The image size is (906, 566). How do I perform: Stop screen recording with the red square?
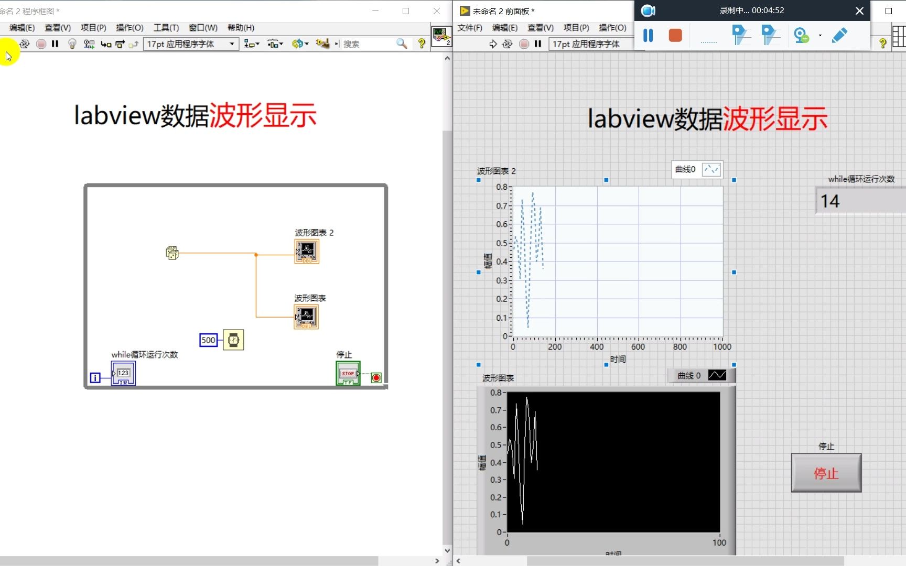point(675,36)
